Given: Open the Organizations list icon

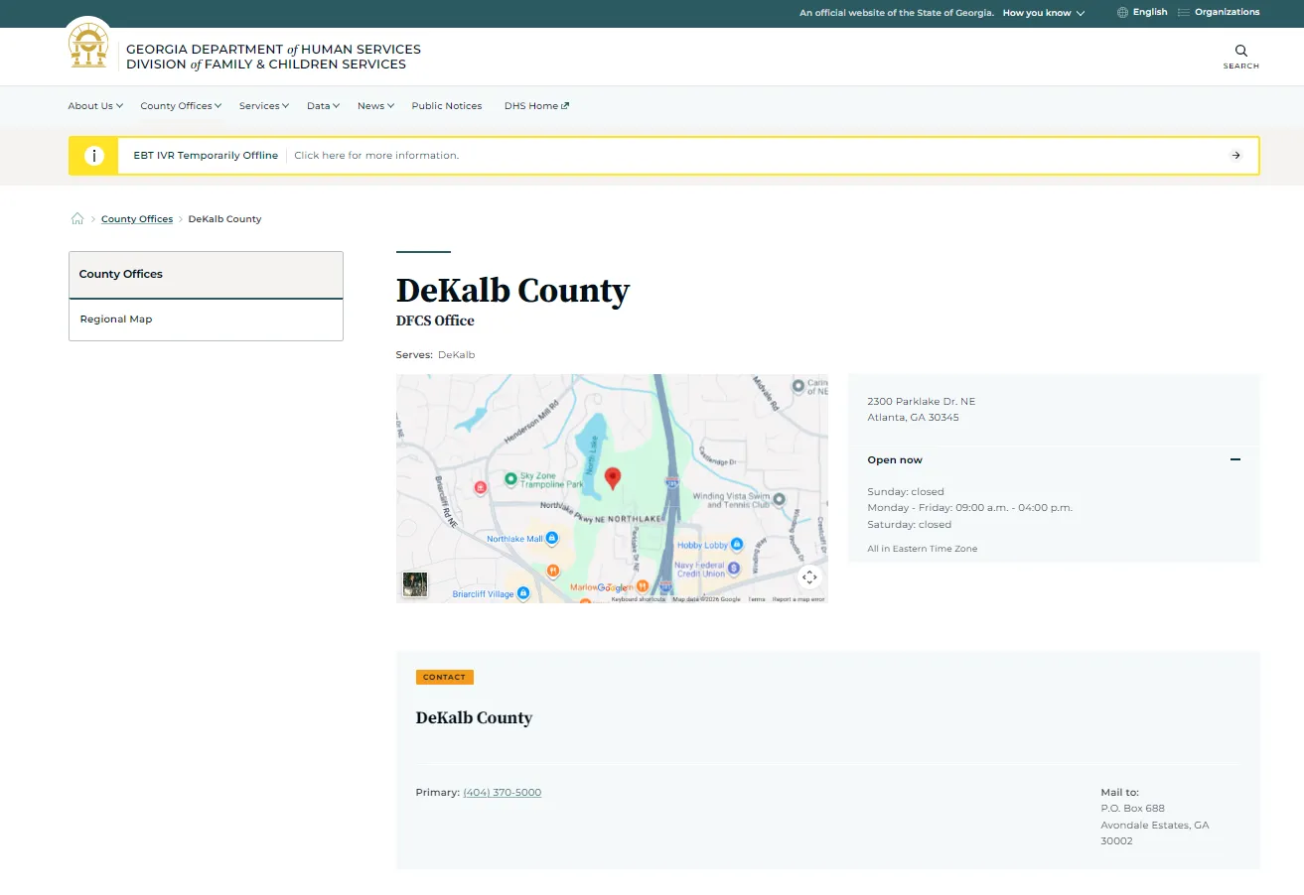Looking at the screenshot, I should coord(1184,13).
